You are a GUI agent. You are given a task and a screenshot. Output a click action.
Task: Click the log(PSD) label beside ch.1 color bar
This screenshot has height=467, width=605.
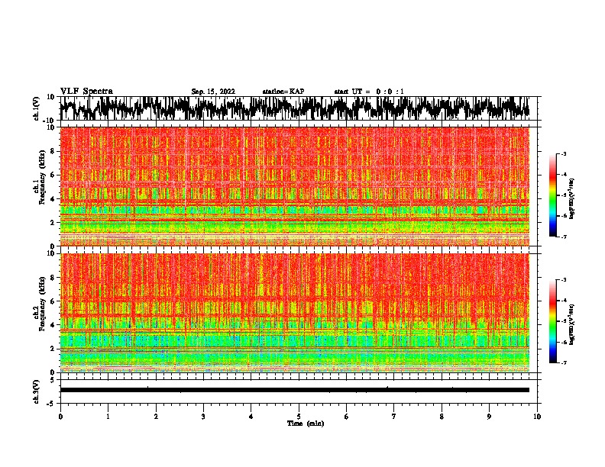[x=573, y=199]
